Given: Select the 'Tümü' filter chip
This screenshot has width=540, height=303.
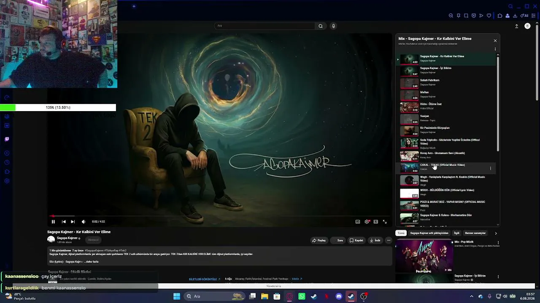Looking at the screenshot, I should tap(401, 233).
